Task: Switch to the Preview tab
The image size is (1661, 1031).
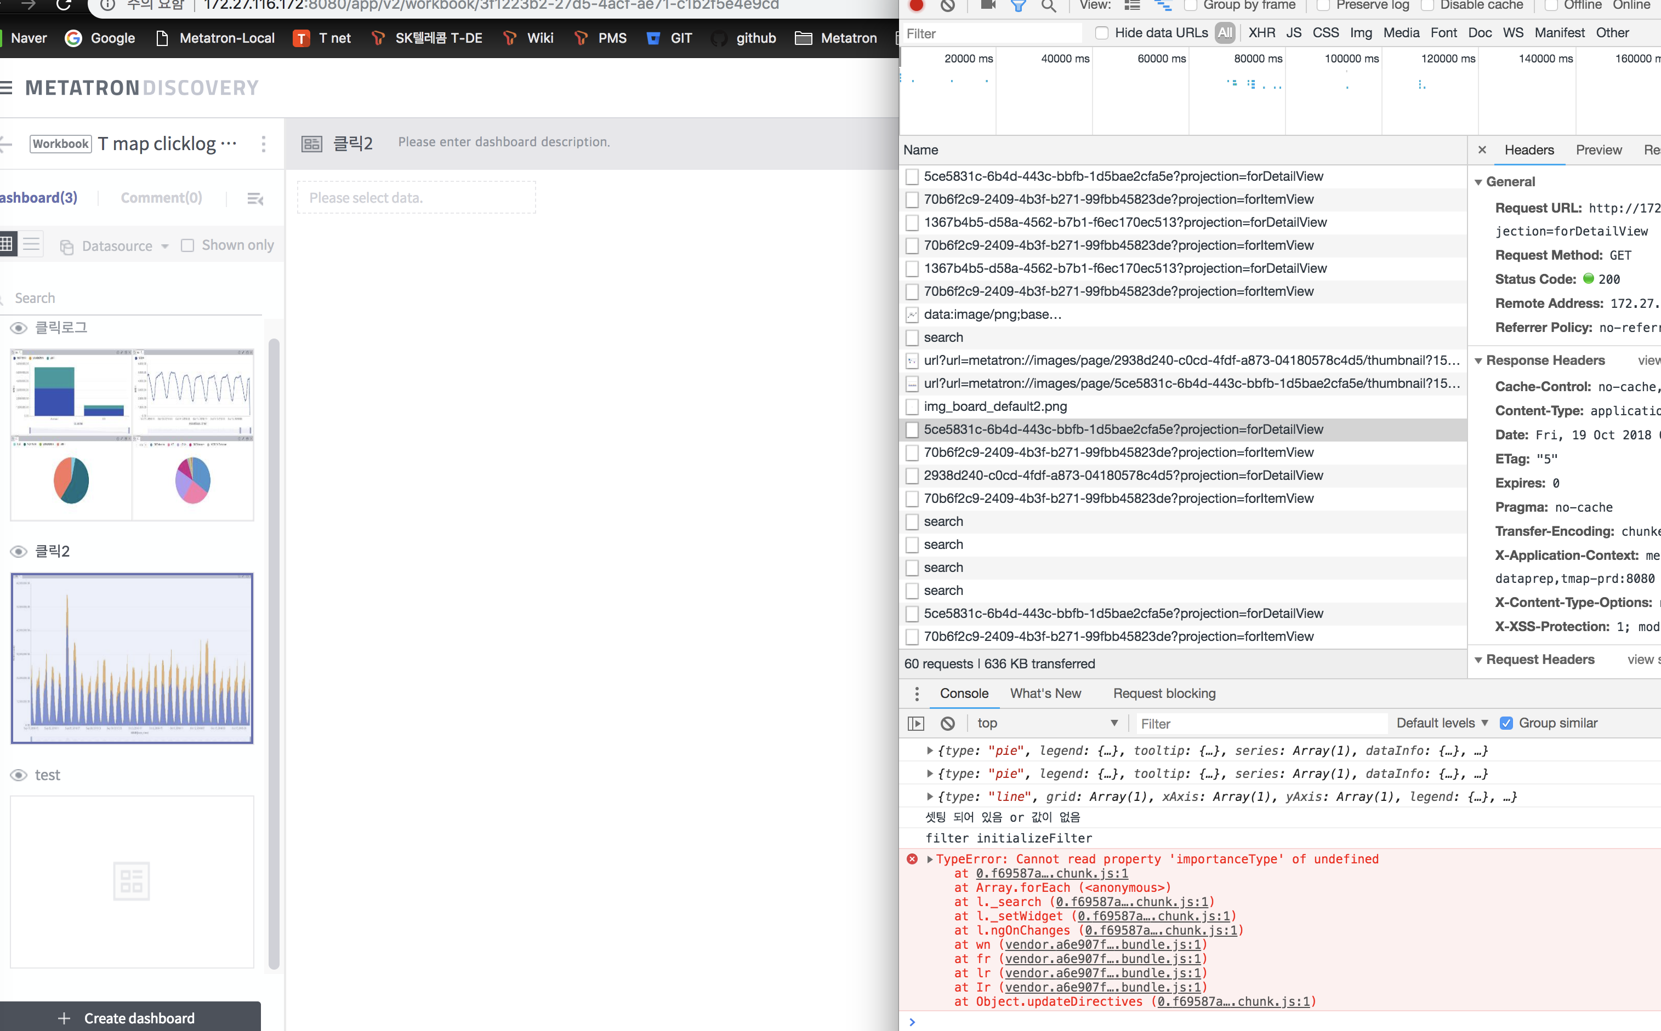Action: [x=1599, y=150]
